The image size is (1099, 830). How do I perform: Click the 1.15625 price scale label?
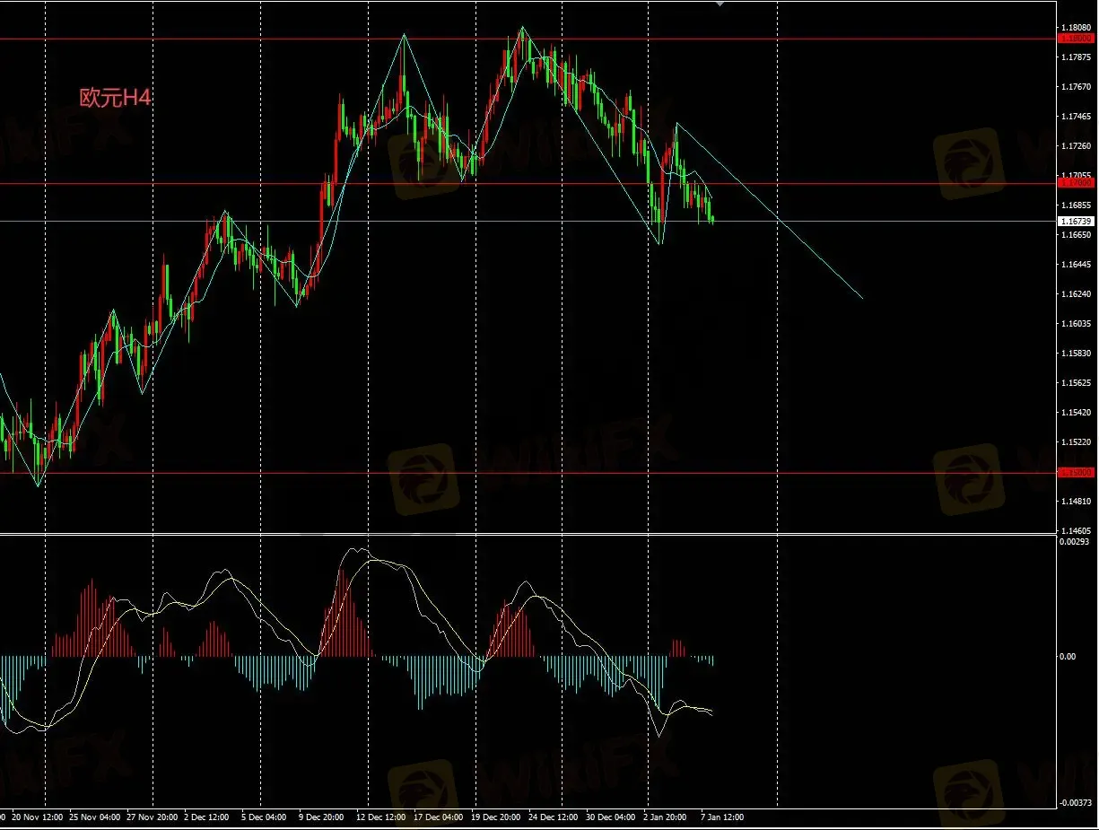1077,383
